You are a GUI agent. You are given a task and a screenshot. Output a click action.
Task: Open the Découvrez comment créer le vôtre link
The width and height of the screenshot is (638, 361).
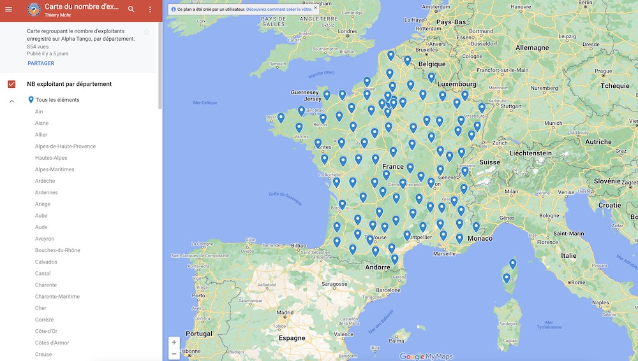pos(278,10)
